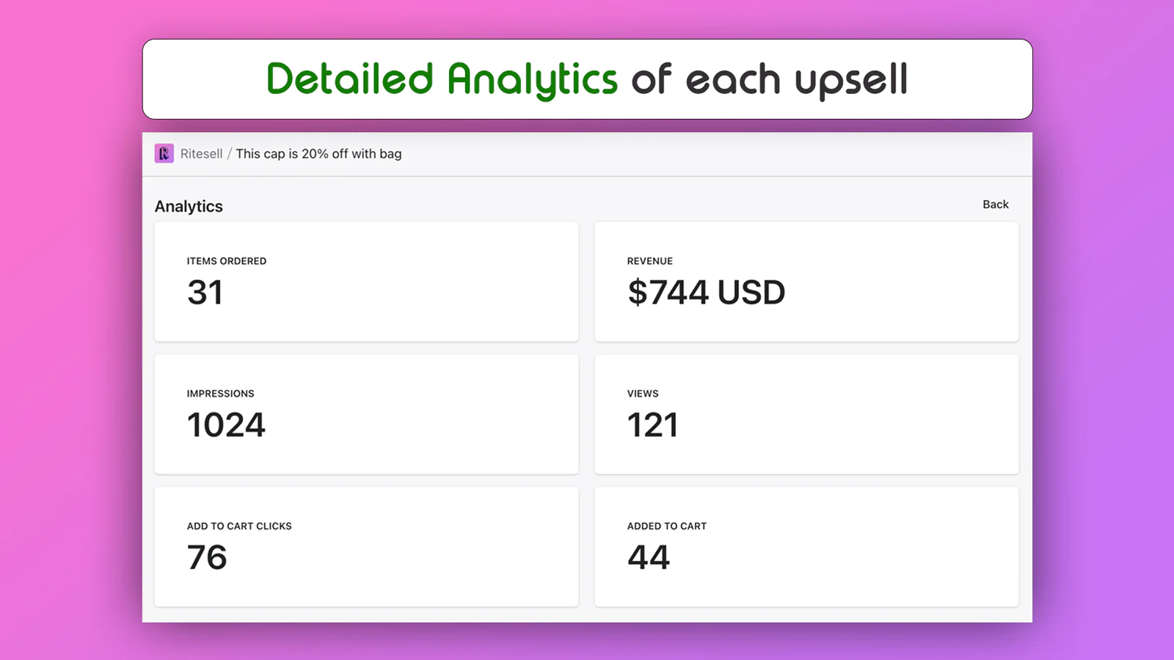Click the 31 items ordered value
1174x660 pixels.
pos(205,293)
